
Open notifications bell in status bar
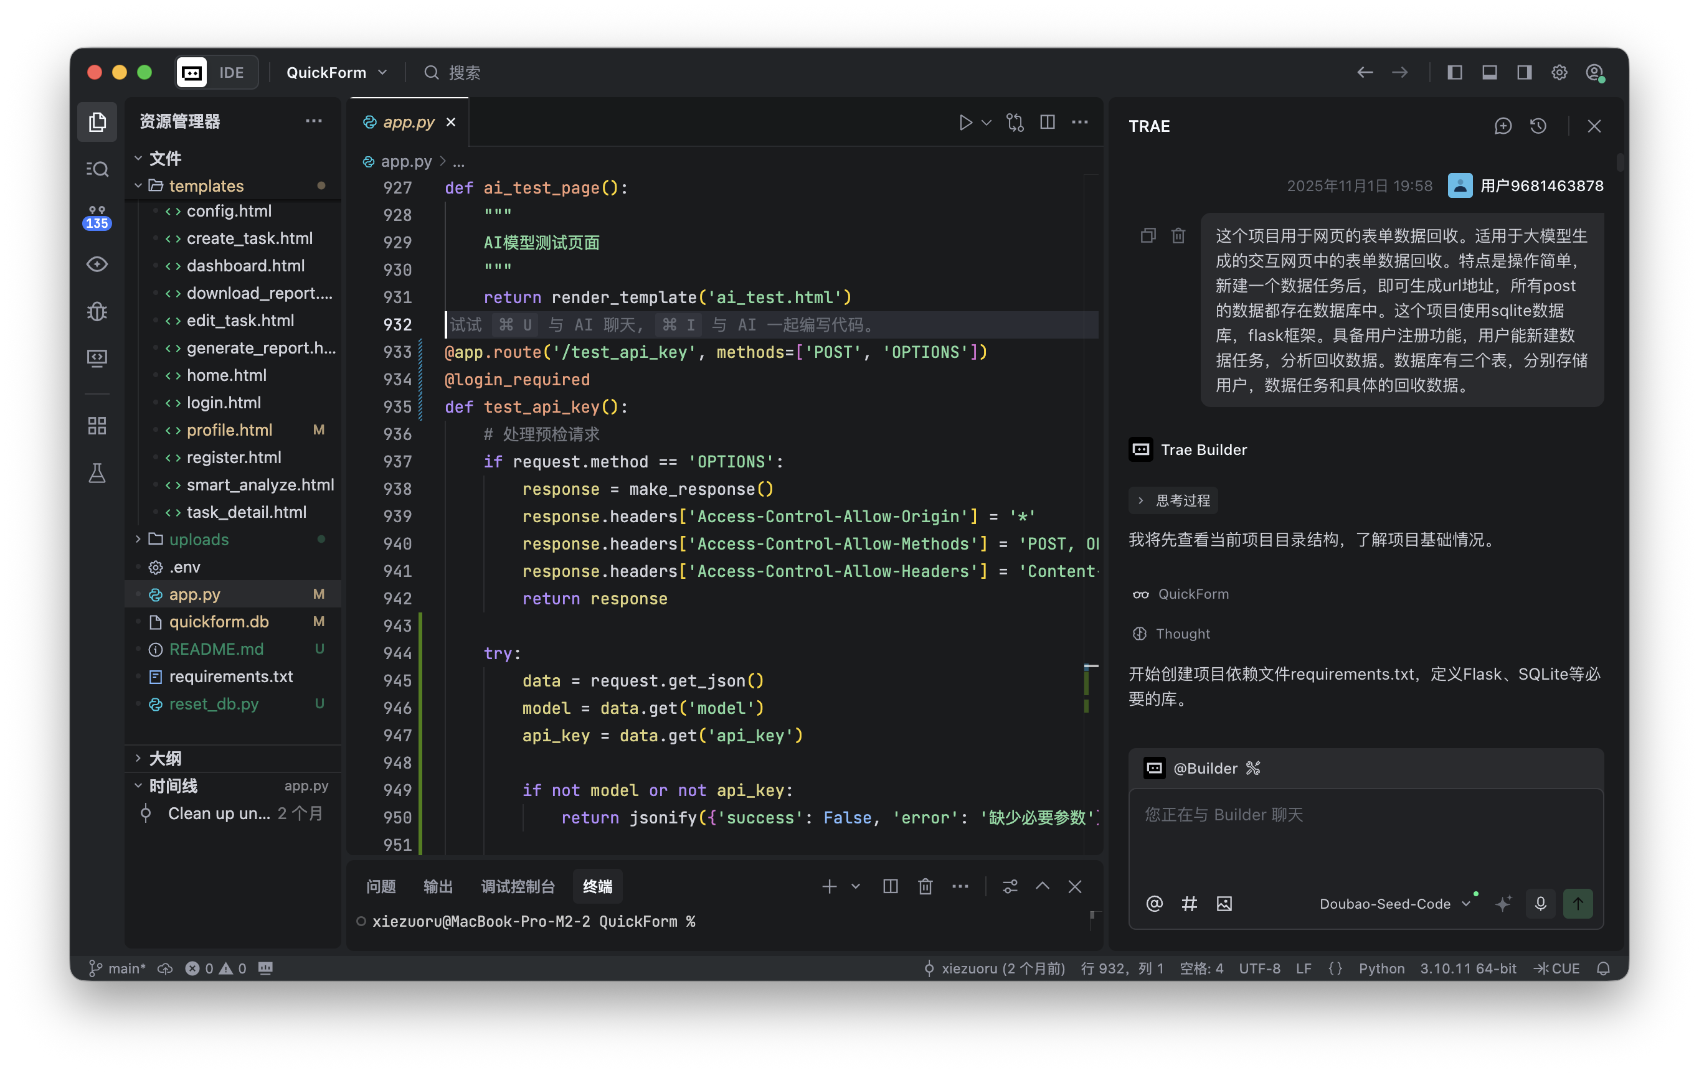(x=1603, y=968)
